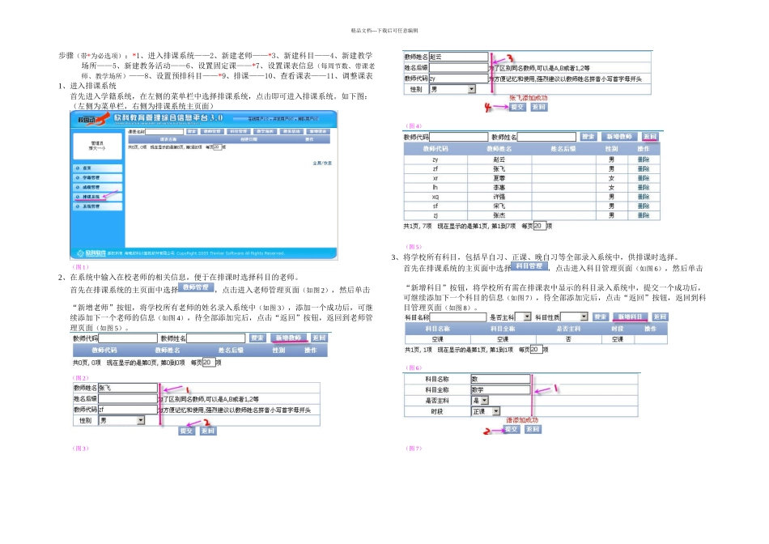This screenshot has width=769, height=544.
Task: Click 新增教师 above the seven-teacher table
Action: click(619, 137)
